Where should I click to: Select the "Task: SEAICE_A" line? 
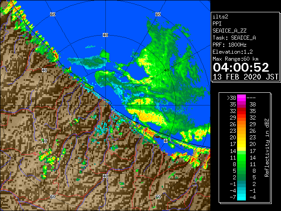[x=234, y=38]
